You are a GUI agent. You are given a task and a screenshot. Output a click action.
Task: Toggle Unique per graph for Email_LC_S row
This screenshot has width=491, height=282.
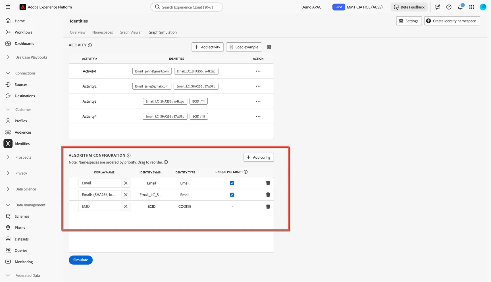(232, 195)
